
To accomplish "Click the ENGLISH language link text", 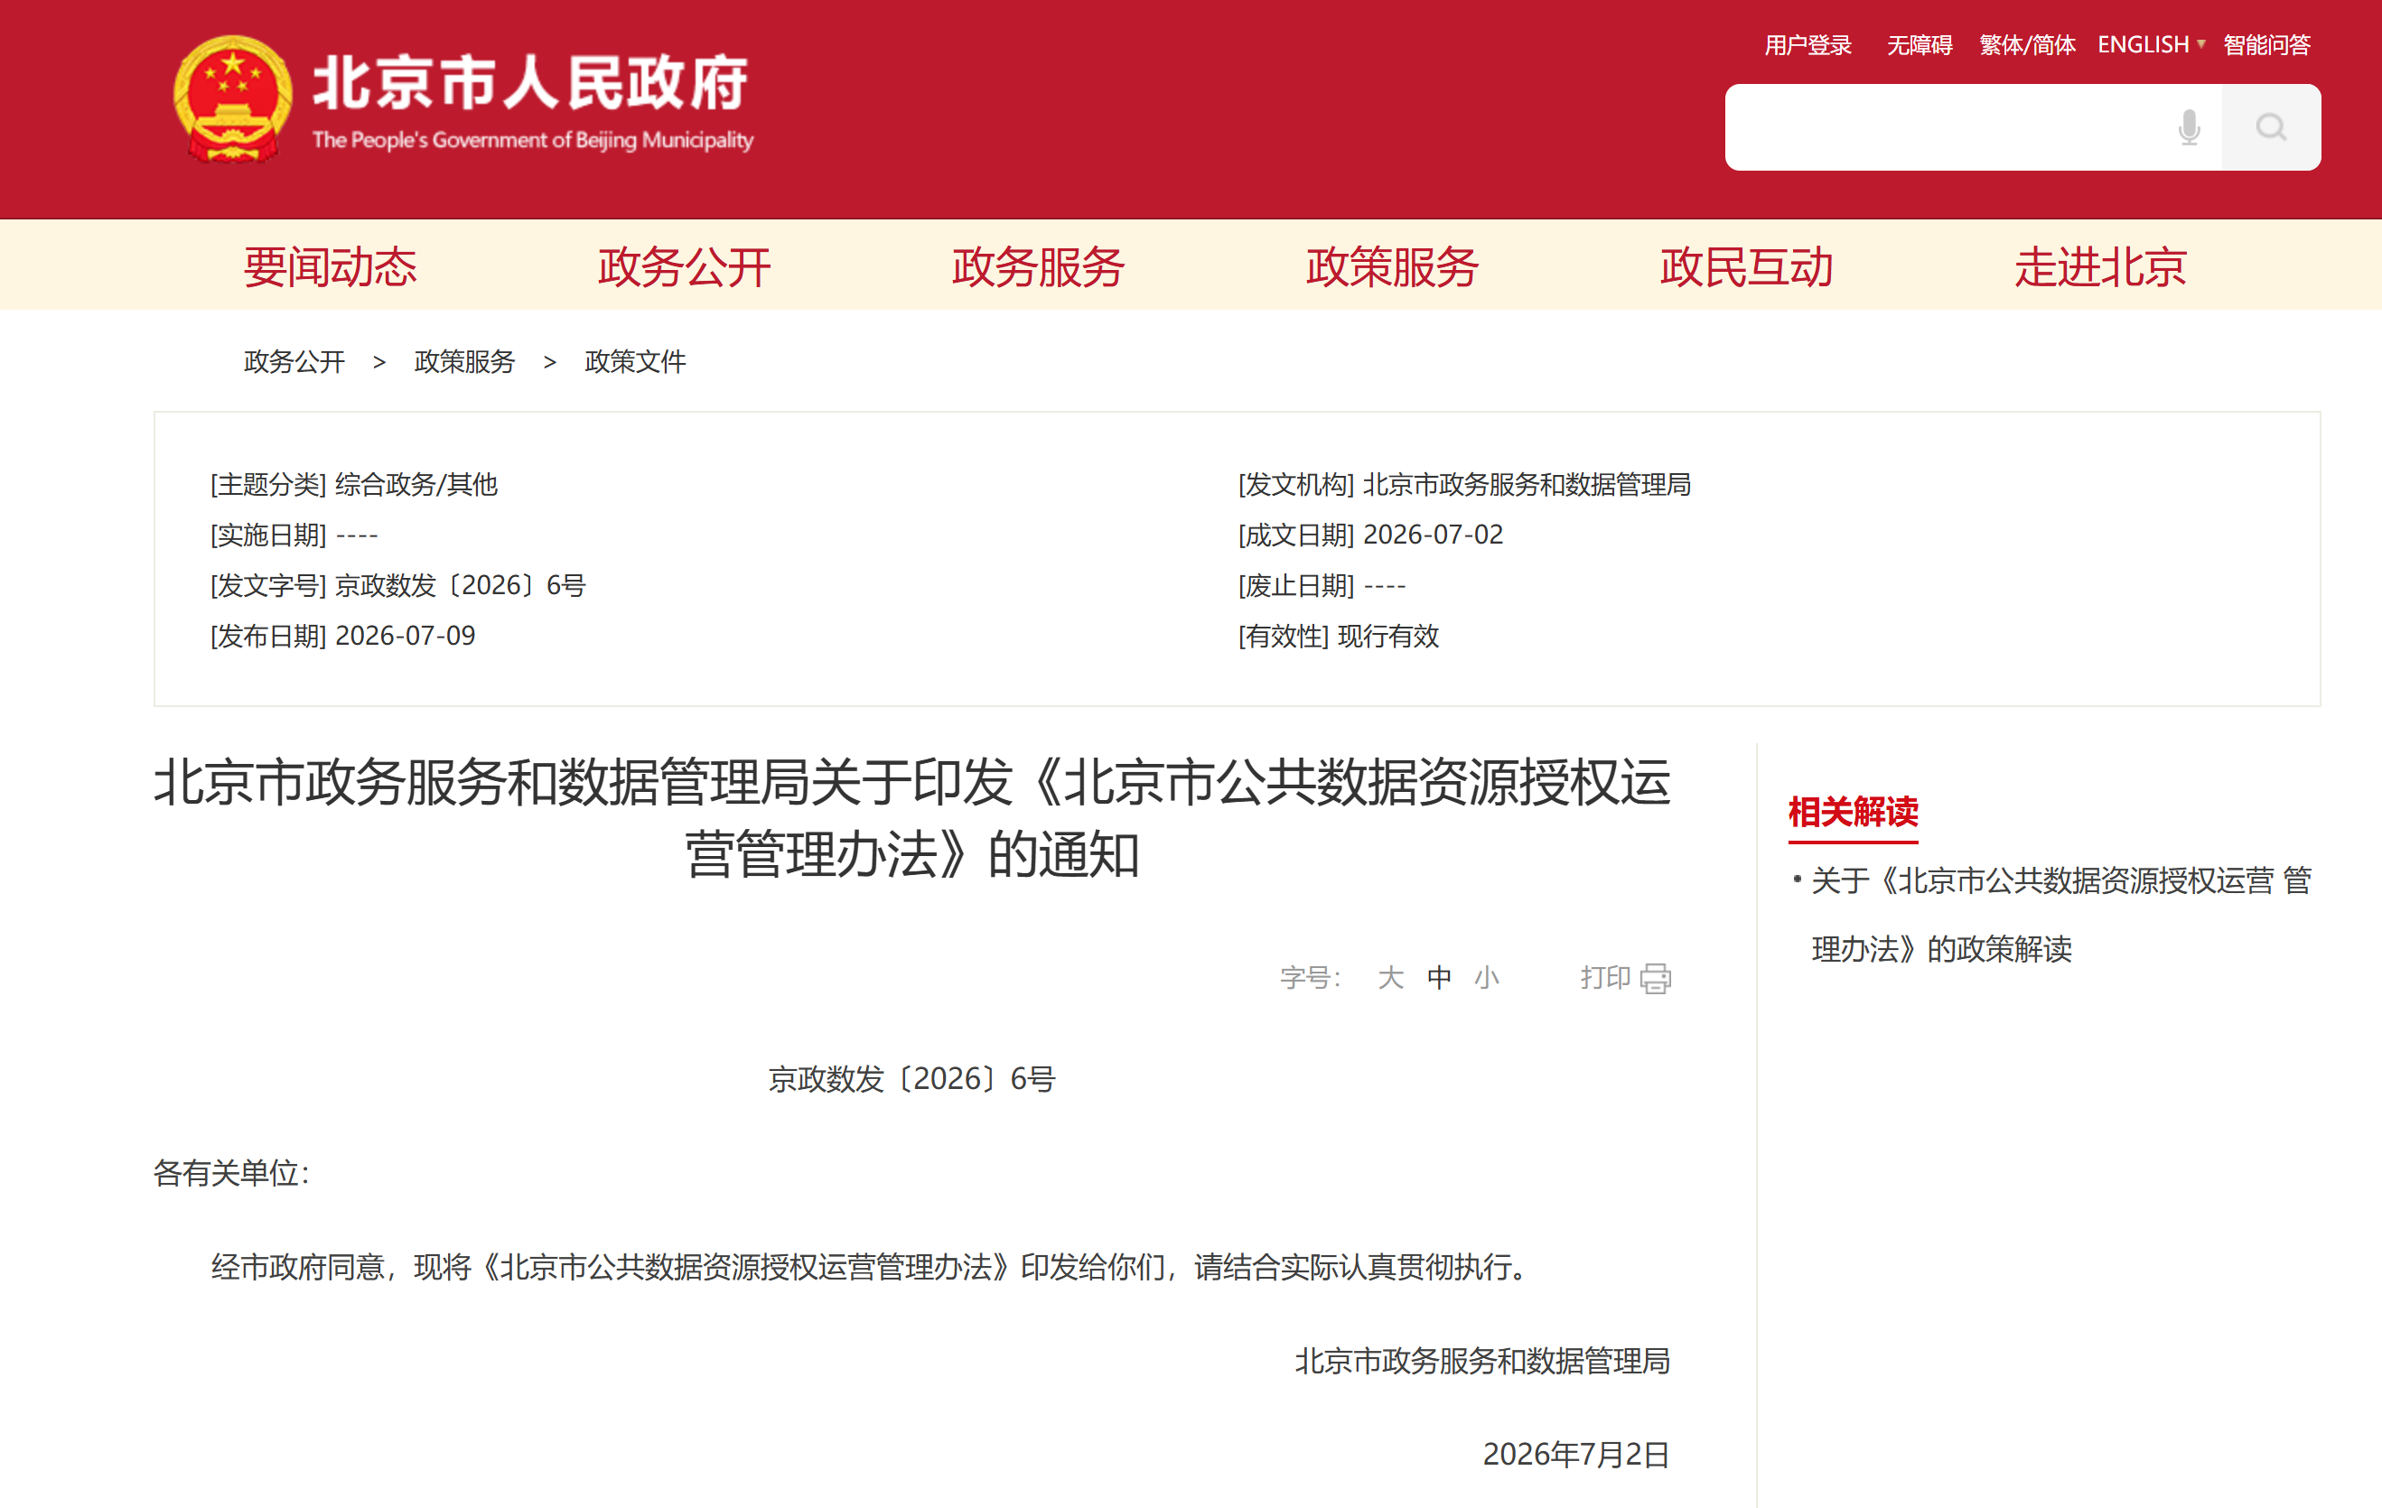I will (x=2144, y=44).
